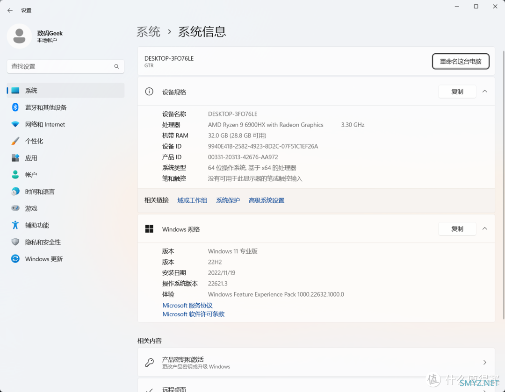Open Windows 更新 page

pos(65,259)
